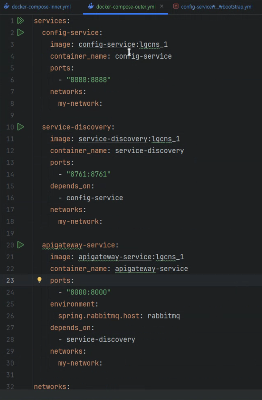Place cursor on the 'services:' key
This screenshot has height=400, width=262.
(x=52, y=21)
